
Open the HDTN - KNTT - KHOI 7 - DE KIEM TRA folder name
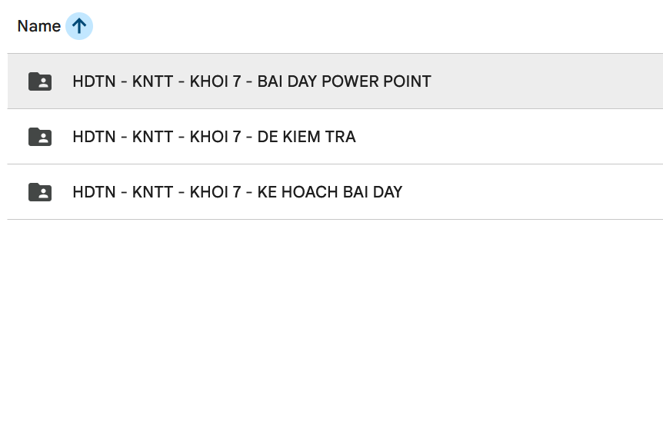(x=214, y=137)
